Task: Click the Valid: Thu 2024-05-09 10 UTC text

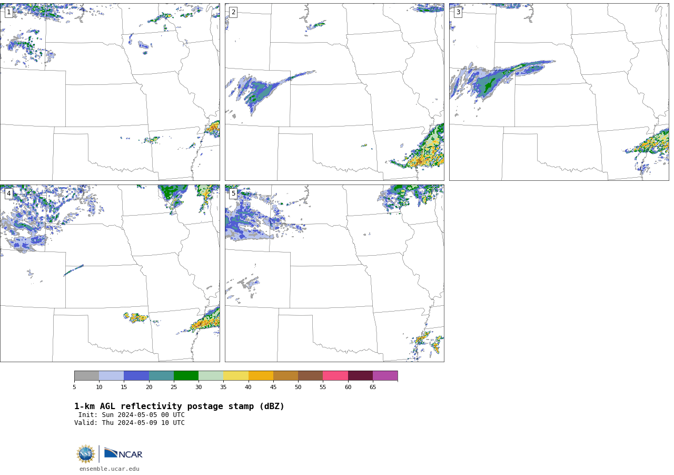Action: tap(130, 423)
